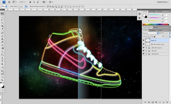Enable Show Transform Controls checkbox
This screenshot has height=104, width=171.
click(x=29, y=7)
